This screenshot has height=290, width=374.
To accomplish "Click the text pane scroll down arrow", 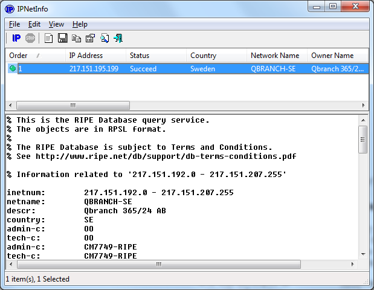I will point(363,254).
